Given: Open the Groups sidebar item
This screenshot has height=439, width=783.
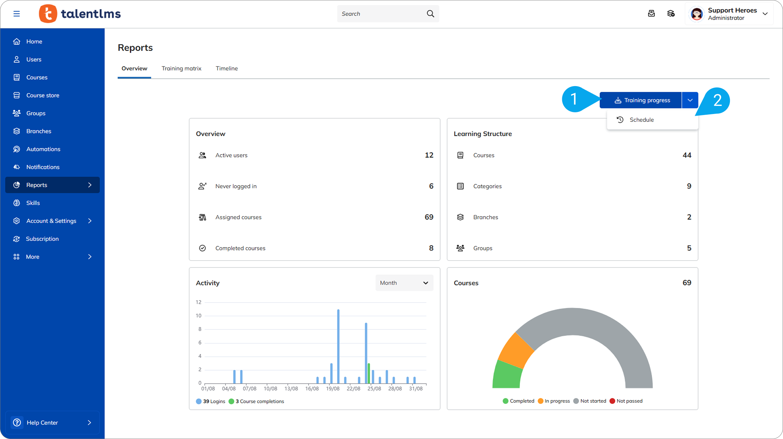Looking at the screenshot, I should tap(36, 113).
